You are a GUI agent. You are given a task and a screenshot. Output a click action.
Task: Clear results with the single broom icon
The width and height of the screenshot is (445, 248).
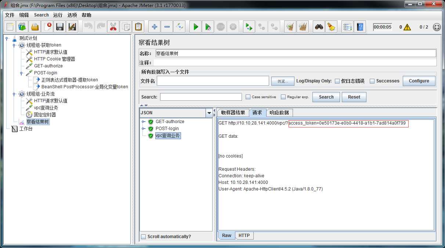tap(290, 27)
